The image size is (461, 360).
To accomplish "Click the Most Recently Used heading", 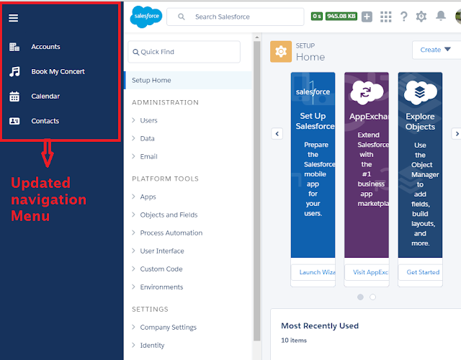I will (x=320, y=326).
